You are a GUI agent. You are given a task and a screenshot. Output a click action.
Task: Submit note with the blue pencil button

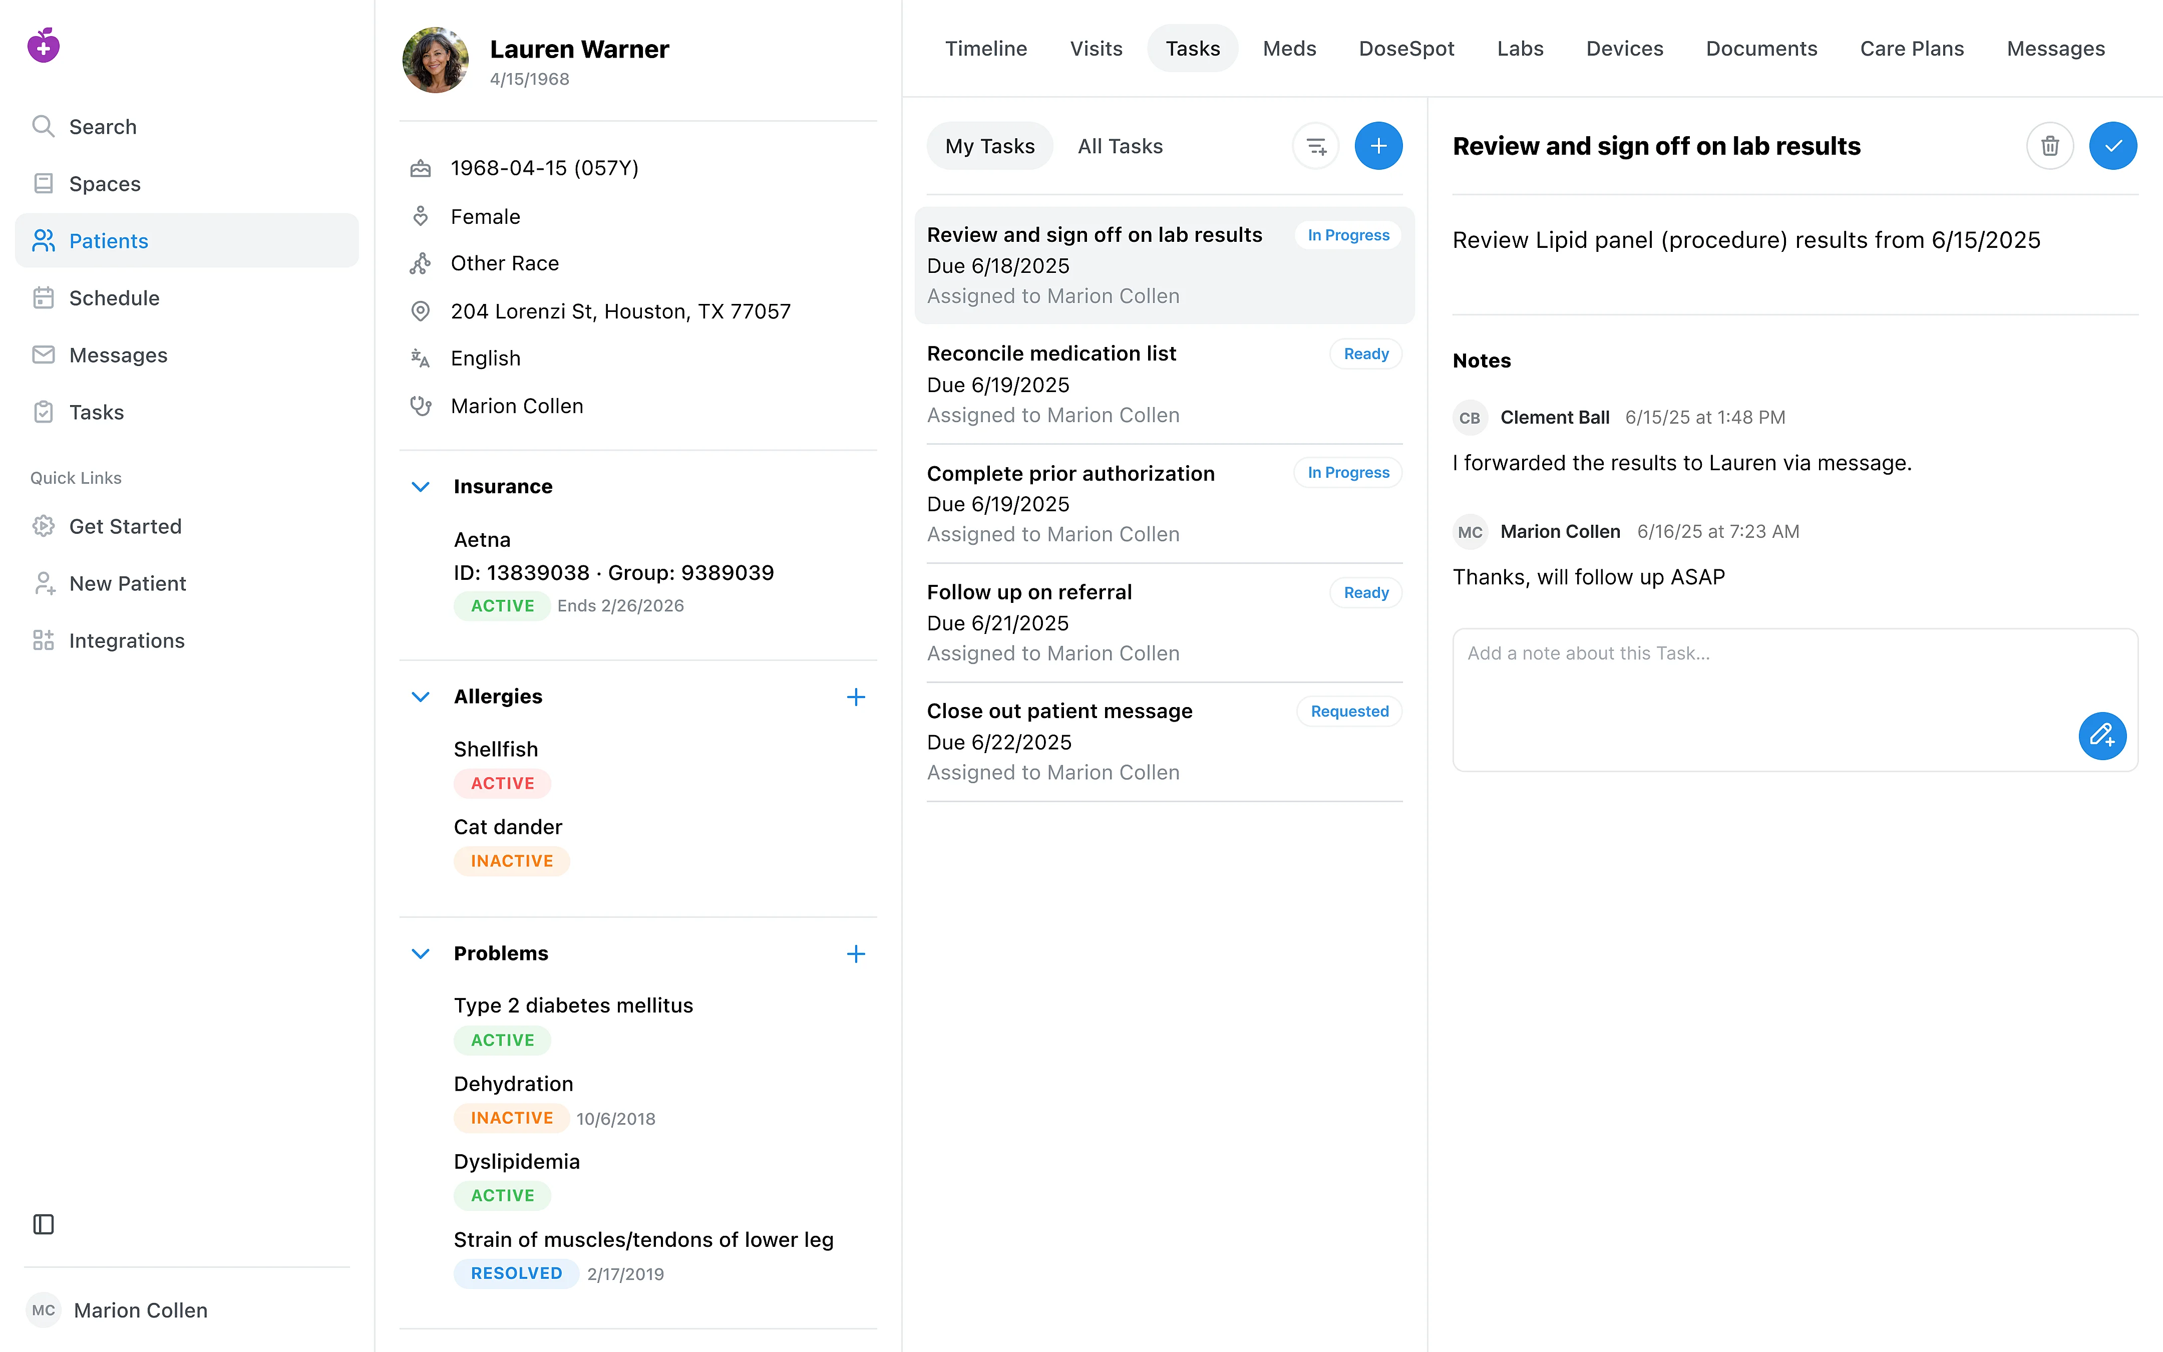pyautogui.click(x=2101, y=736)
